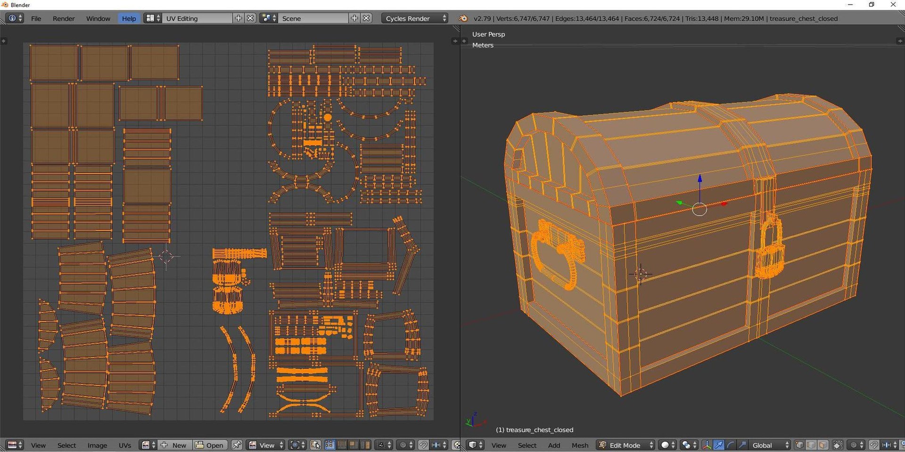
Task: Add a new scene with plus icon
Action: coord(354,18)
